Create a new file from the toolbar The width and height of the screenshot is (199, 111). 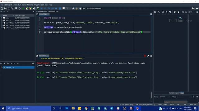click(x=2, y=8)
